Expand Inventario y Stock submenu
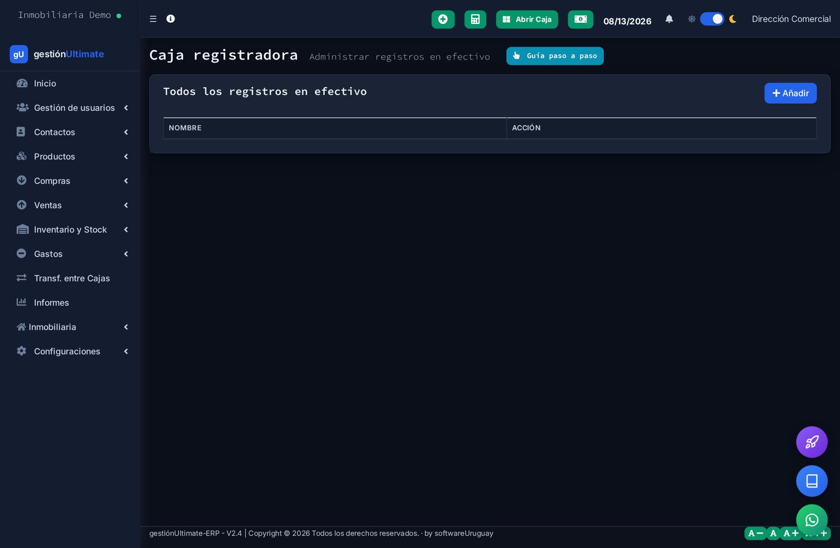 point(70,230)
